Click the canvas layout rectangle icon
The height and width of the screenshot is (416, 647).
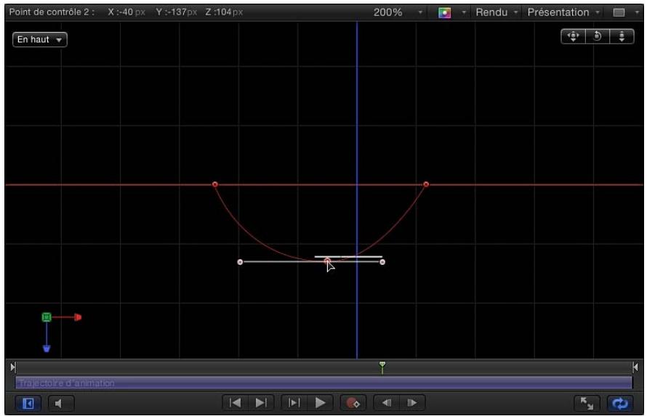coord(619,13)
